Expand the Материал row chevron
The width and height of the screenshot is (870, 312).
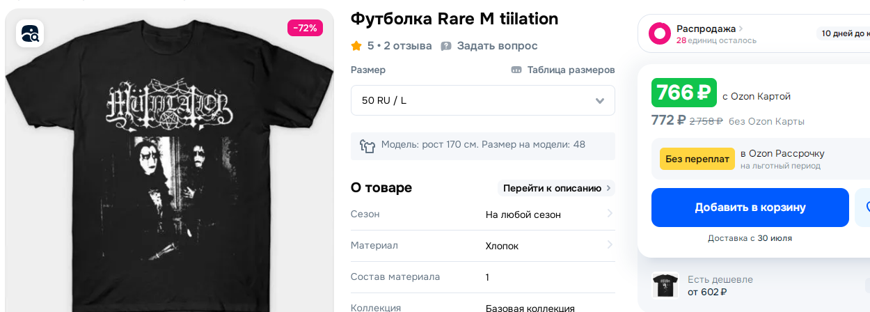(x=610, y=245)
